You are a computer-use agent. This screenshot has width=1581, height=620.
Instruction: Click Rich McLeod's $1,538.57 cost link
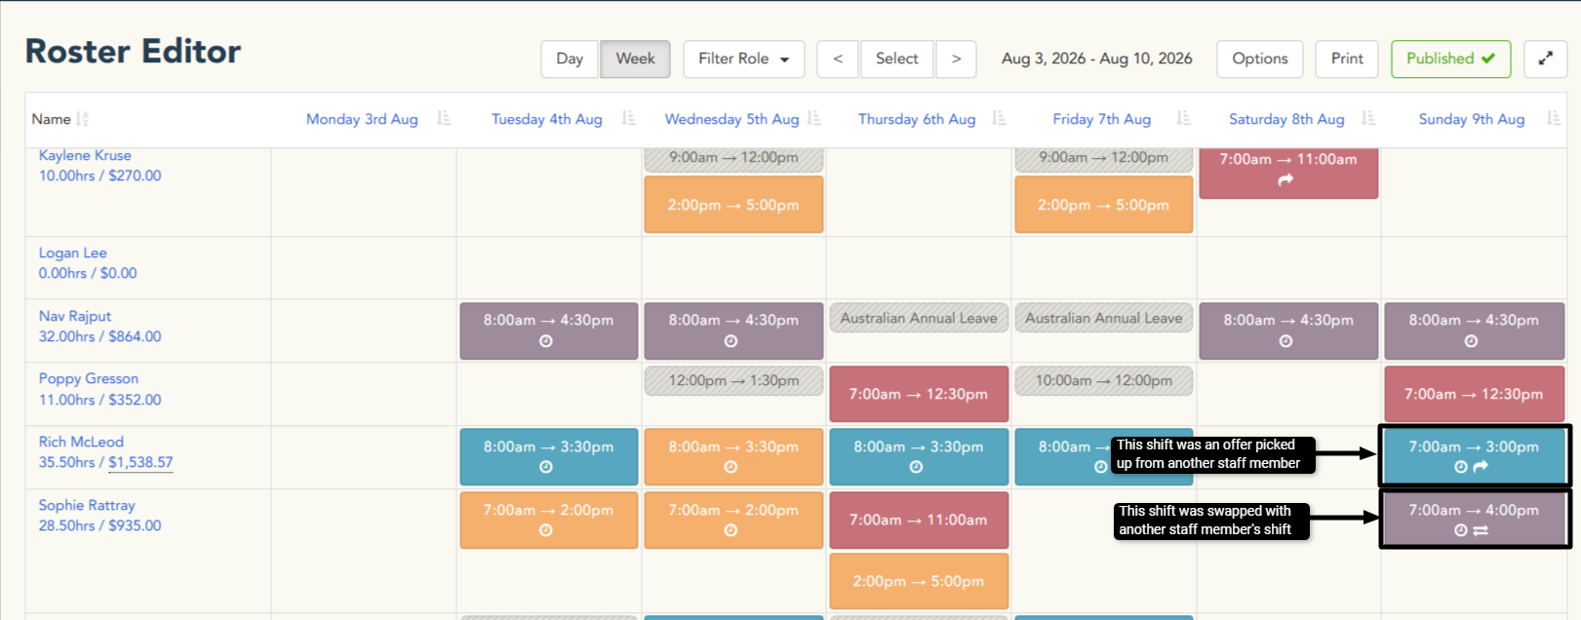pos(140,462)
